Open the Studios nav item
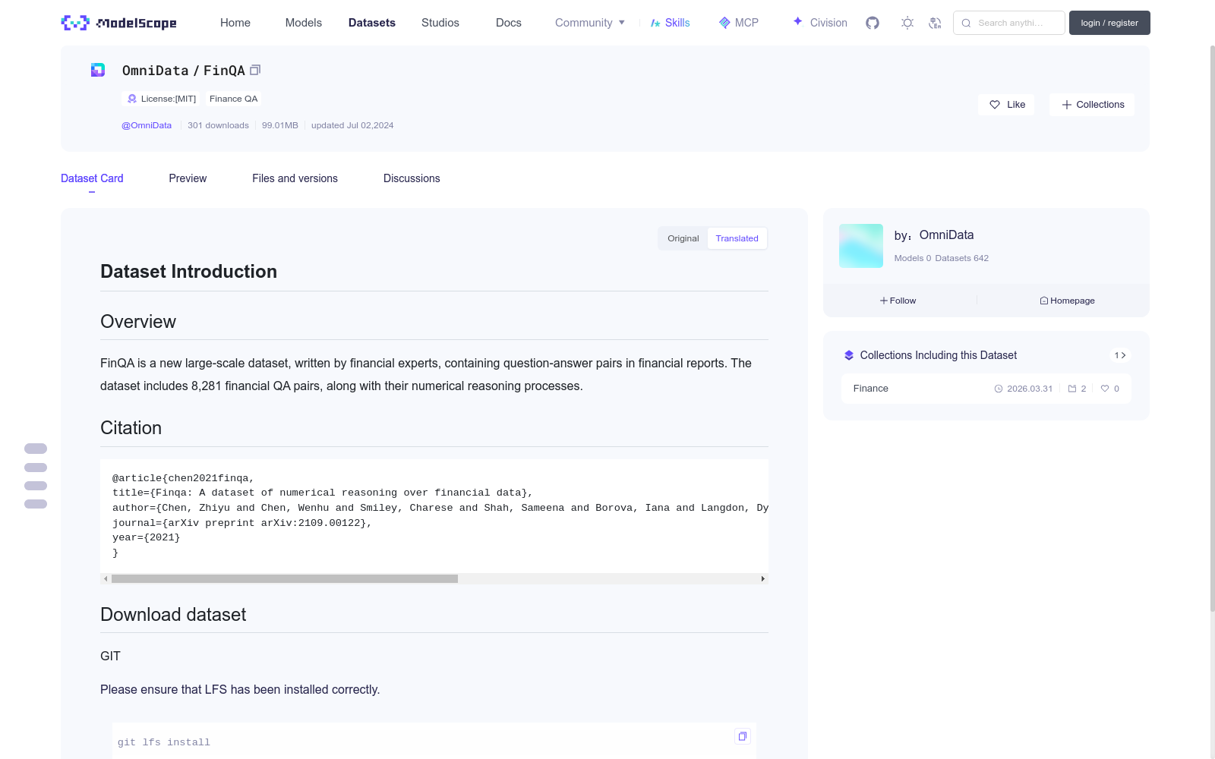Screen dimensions: 1215x759 pyautogui.click(x=440, y=23)
